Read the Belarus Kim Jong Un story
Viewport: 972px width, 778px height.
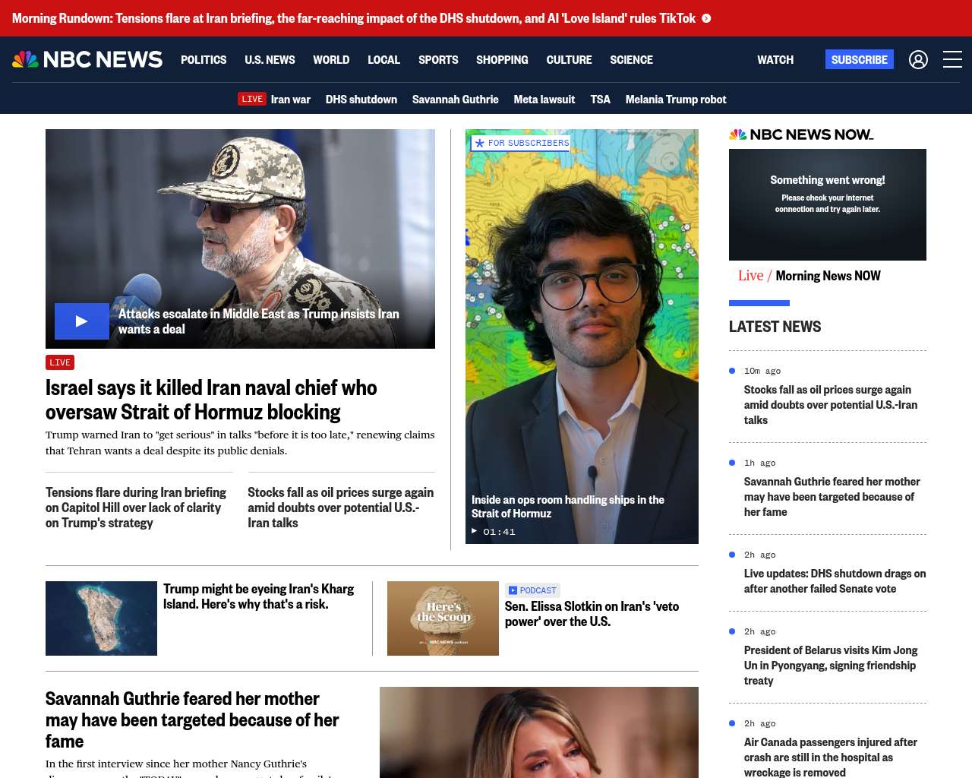click(x=830, y=666)
